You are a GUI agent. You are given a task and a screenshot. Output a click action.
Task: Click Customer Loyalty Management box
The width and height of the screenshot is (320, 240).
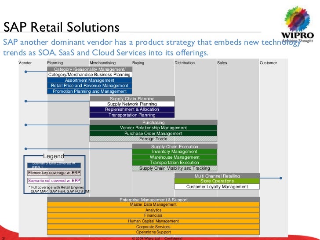217,186
